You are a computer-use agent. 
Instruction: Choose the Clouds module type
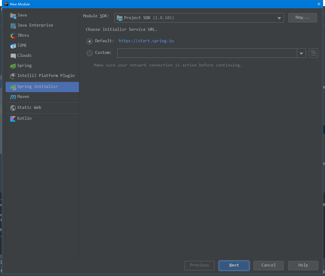[x=42, y=56]
